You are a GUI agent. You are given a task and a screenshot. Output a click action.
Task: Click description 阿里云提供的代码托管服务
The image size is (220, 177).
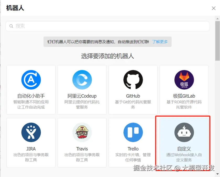coord(82,105)
